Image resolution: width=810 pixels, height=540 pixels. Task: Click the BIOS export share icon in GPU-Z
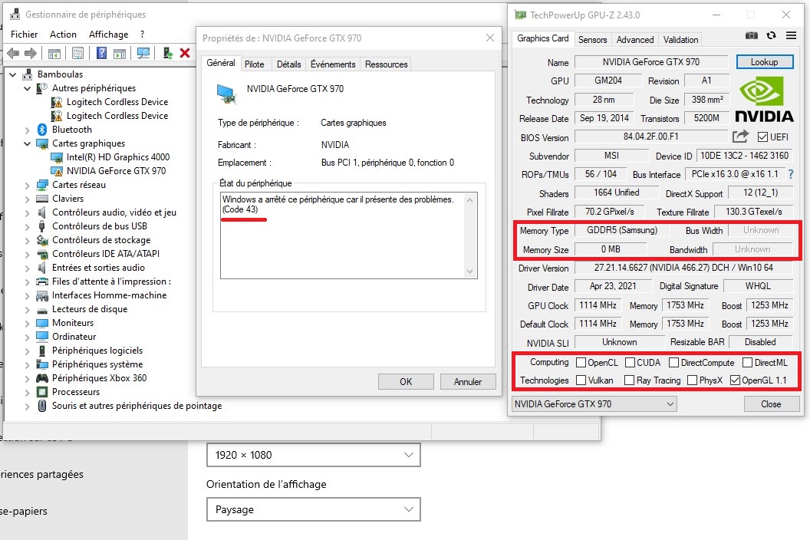740,137
